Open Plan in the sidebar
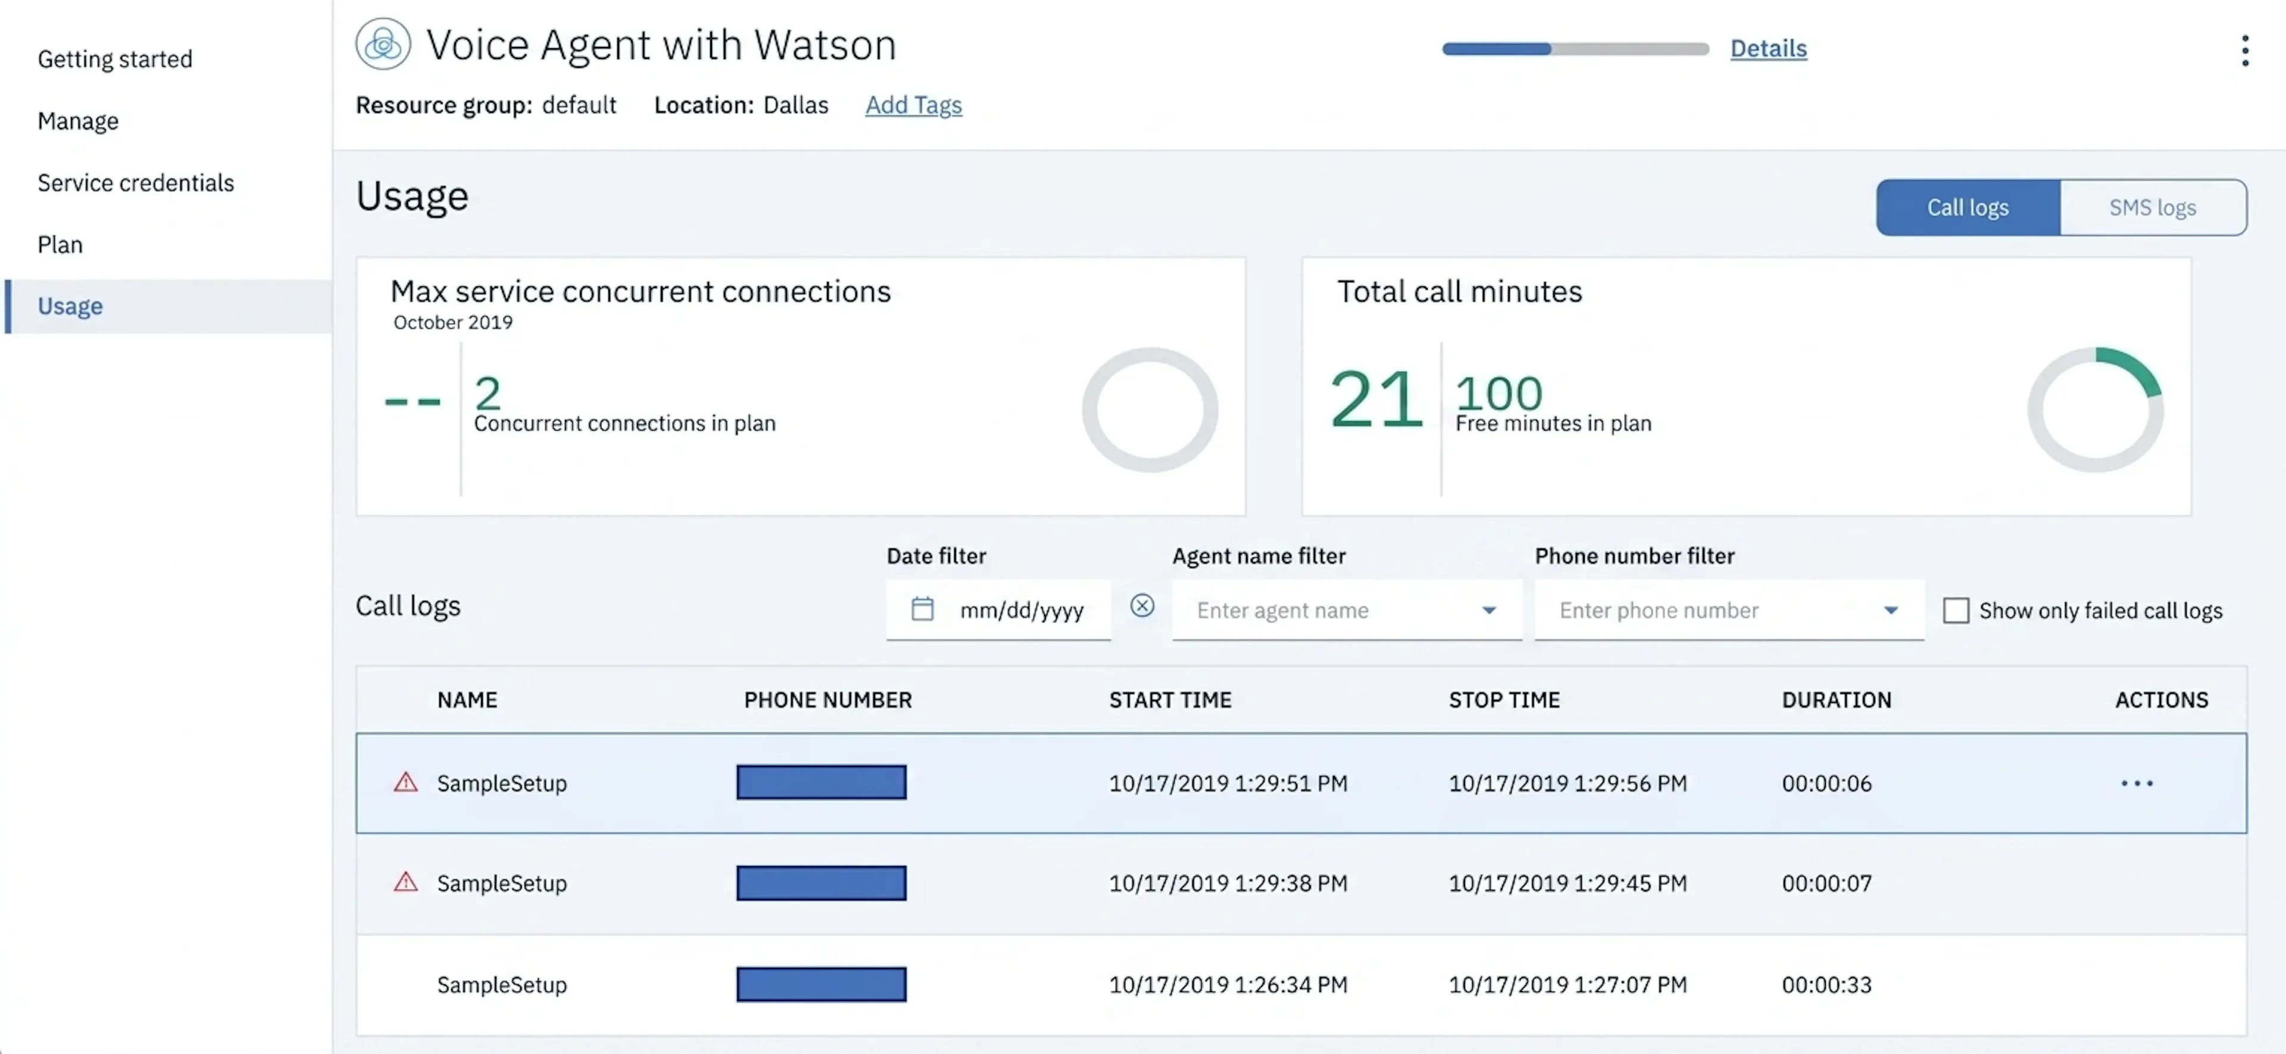Viewport: 2286px width, 1054px height. point(60,244)
